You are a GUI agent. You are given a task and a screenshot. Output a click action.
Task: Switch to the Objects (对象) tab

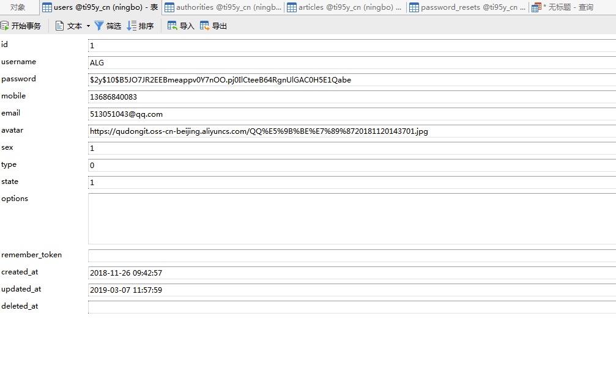(x=18, y=7)
